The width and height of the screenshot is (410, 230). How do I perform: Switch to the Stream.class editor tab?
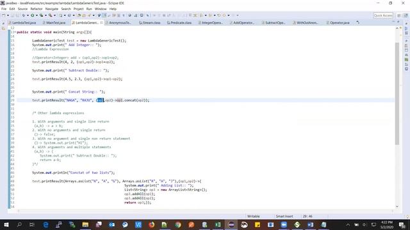coord(149,23)
